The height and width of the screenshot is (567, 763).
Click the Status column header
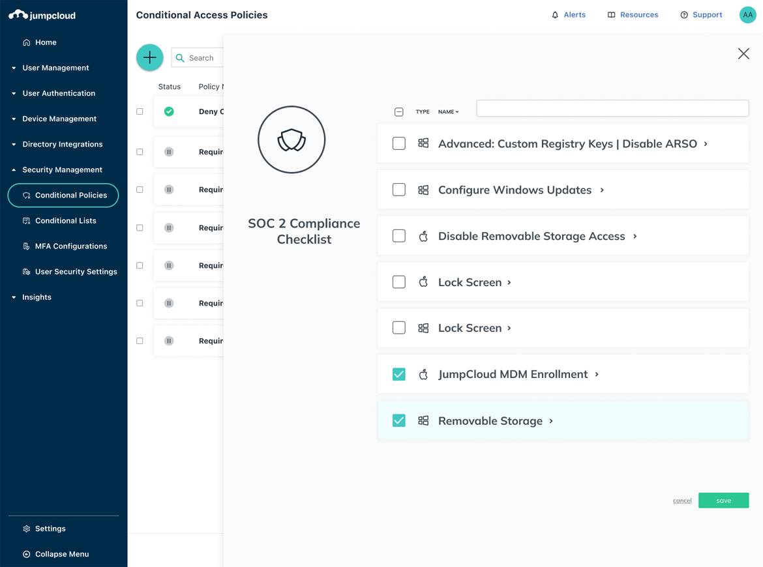pyautogui.click(x=170, y=87)
